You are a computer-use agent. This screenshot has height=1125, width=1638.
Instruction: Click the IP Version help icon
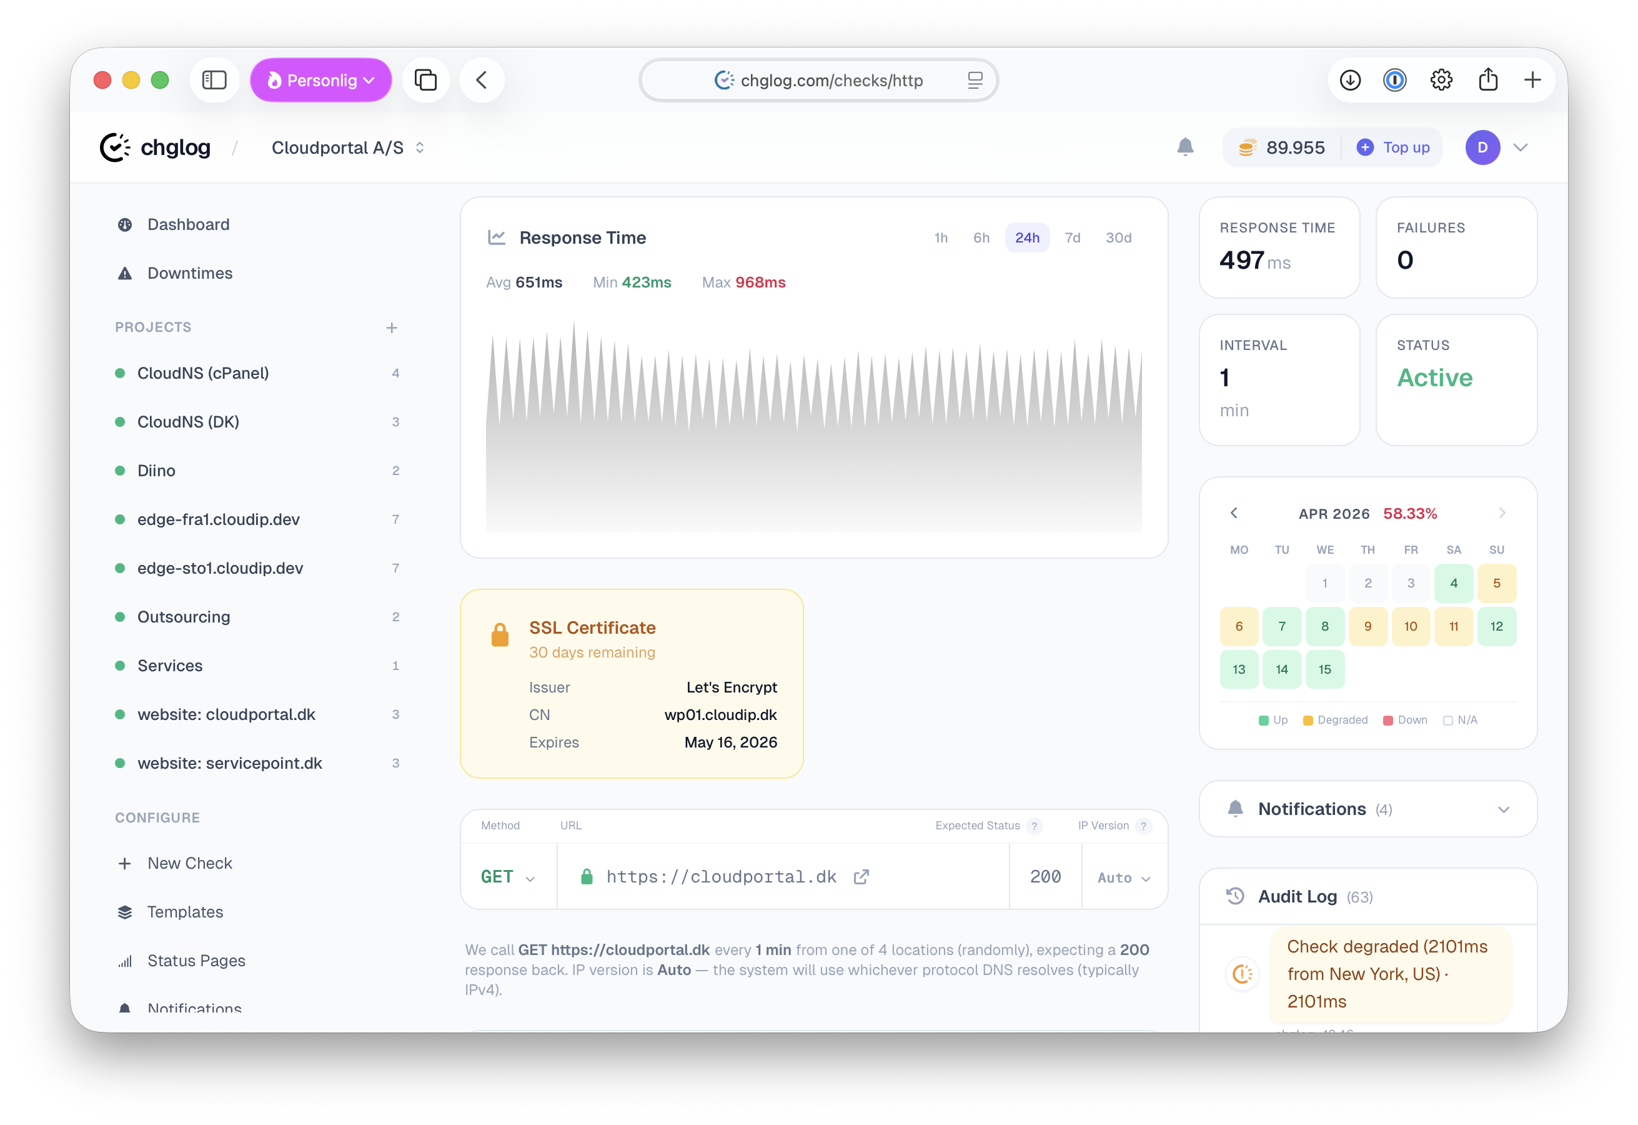tap(1143, 826)
